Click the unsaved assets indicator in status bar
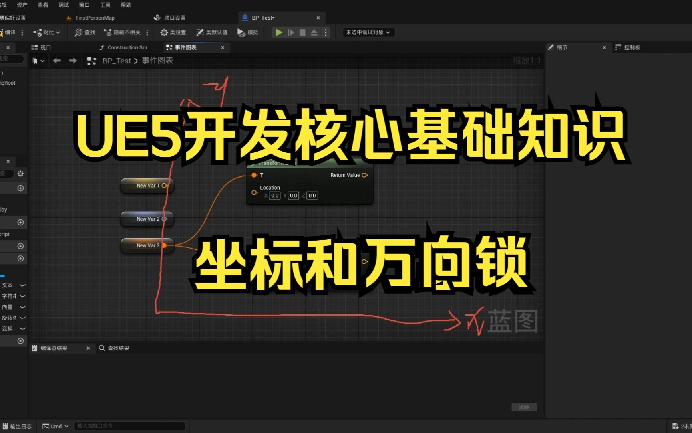692x433 pixels. pyautogui.click(x=682, y=426)
